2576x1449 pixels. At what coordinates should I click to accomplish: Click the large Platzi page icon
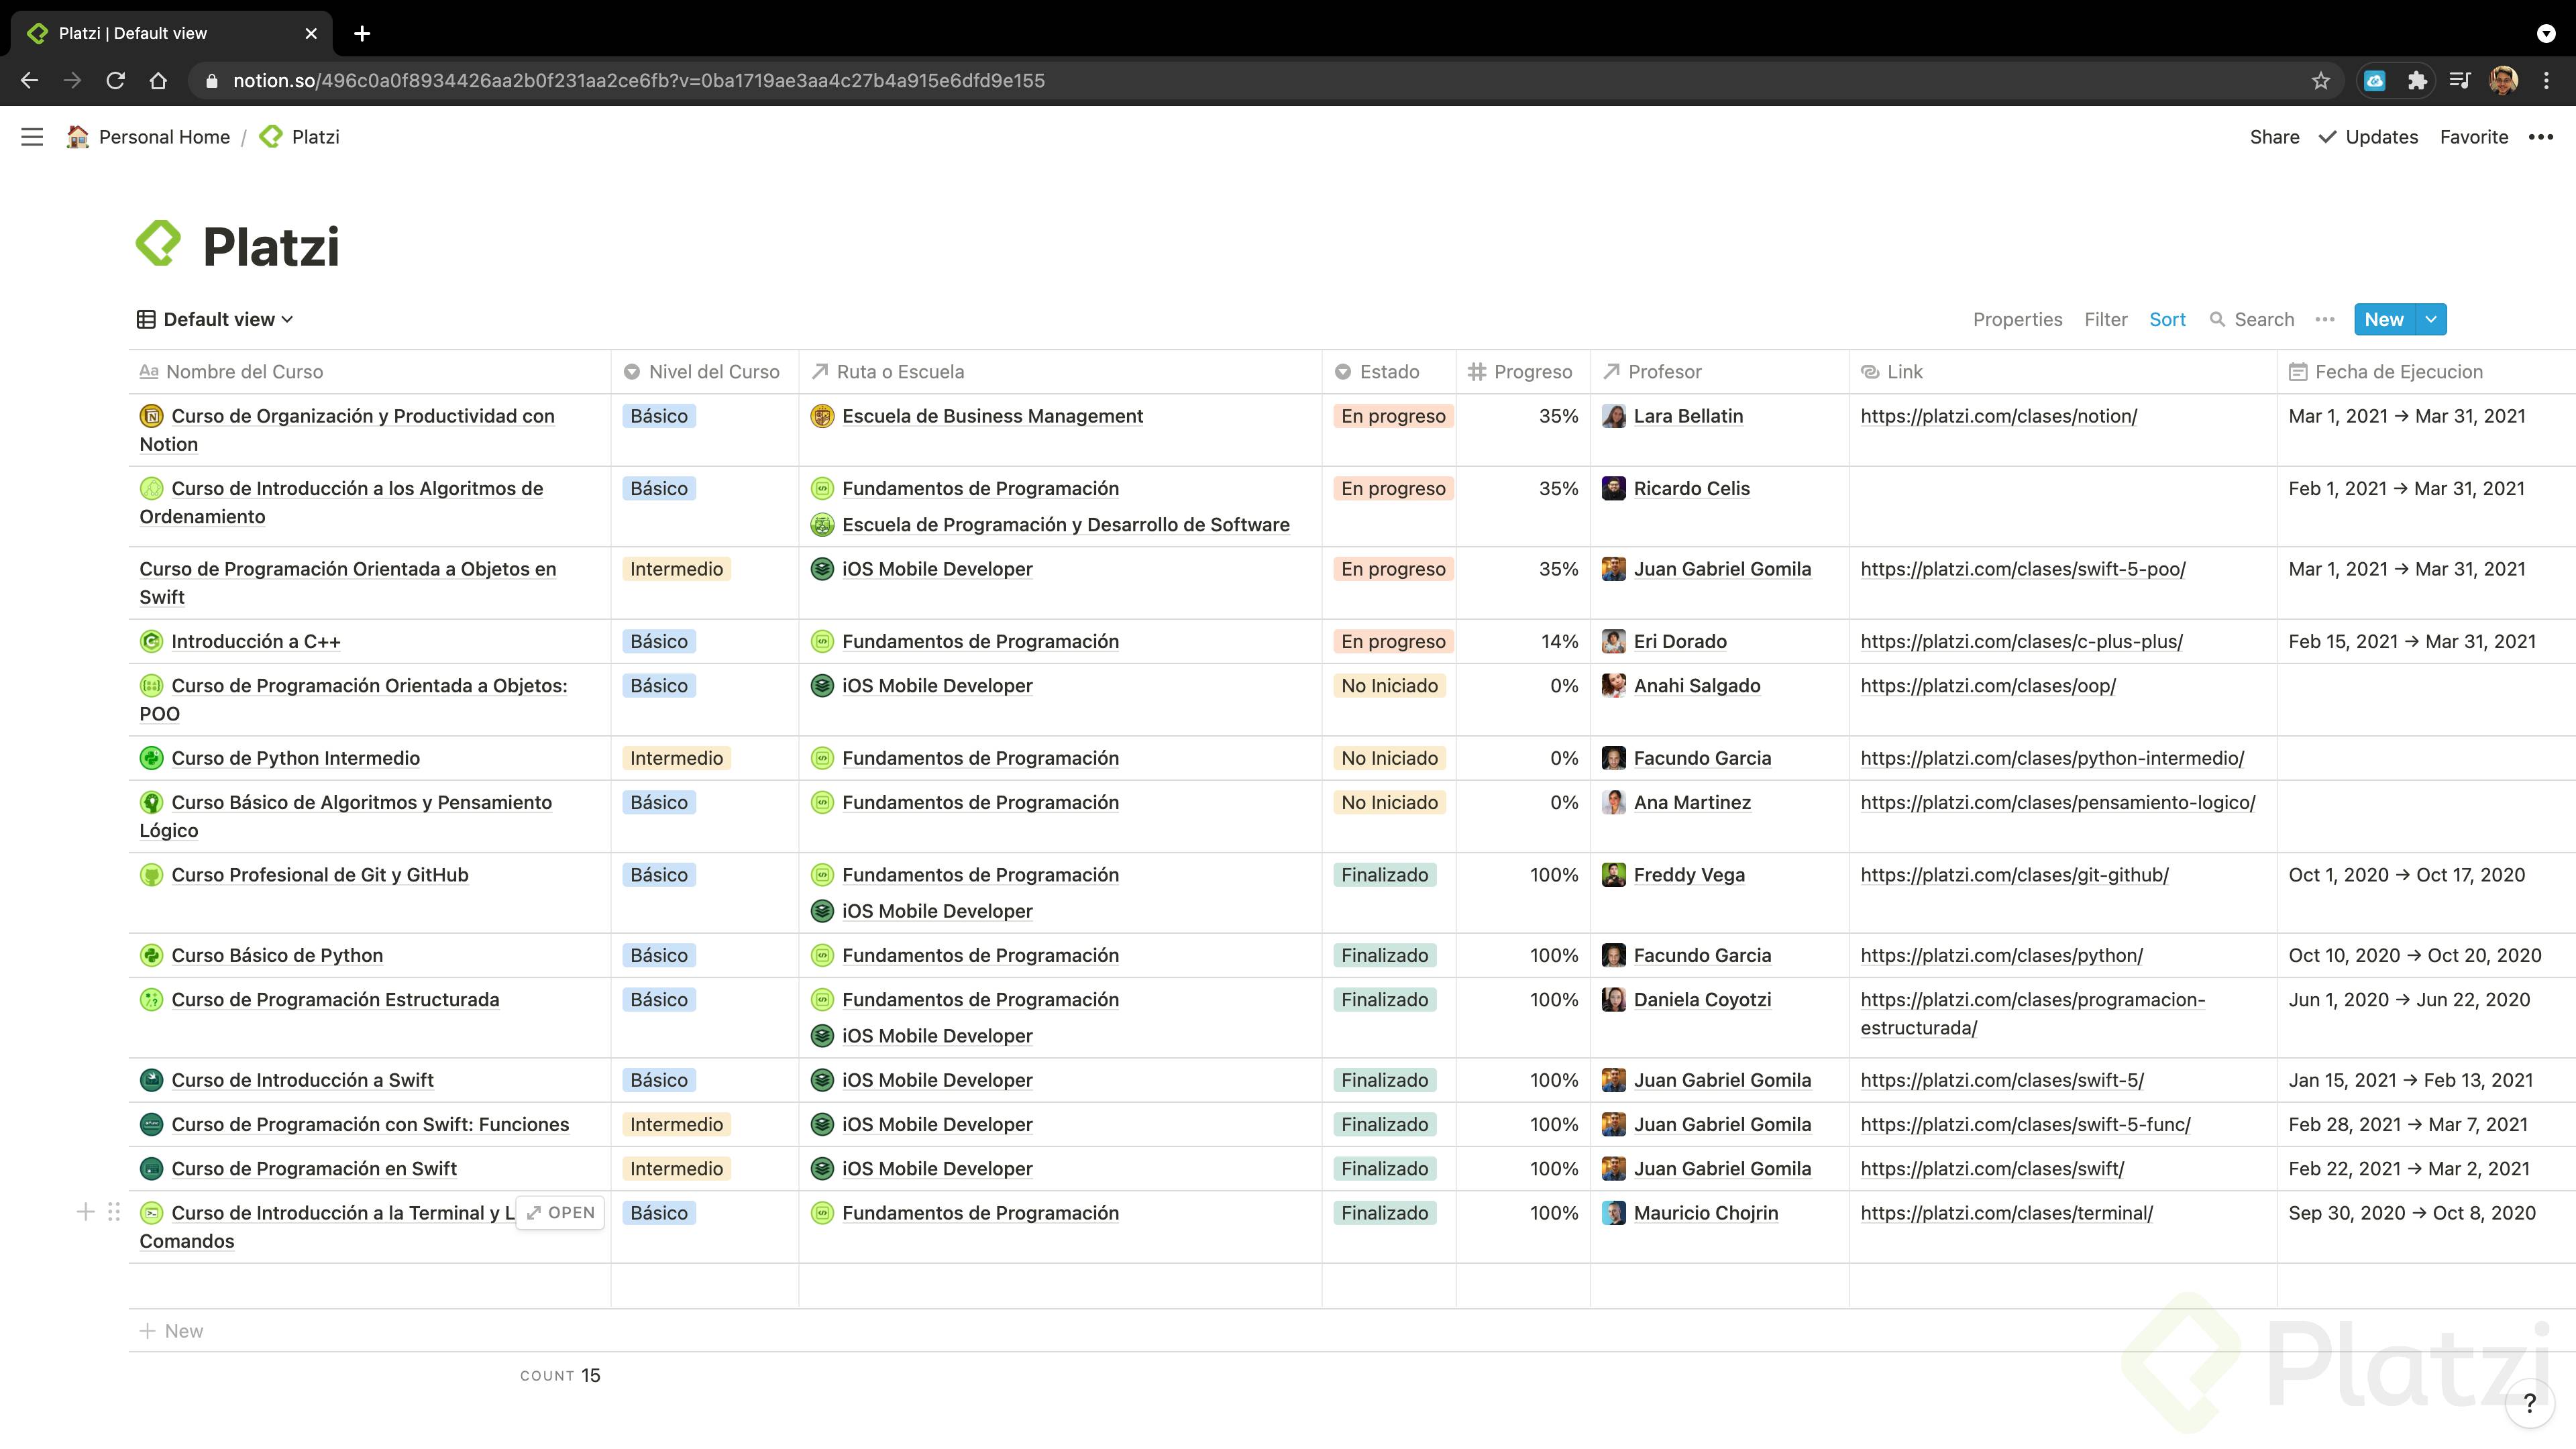tap(159, 244)
